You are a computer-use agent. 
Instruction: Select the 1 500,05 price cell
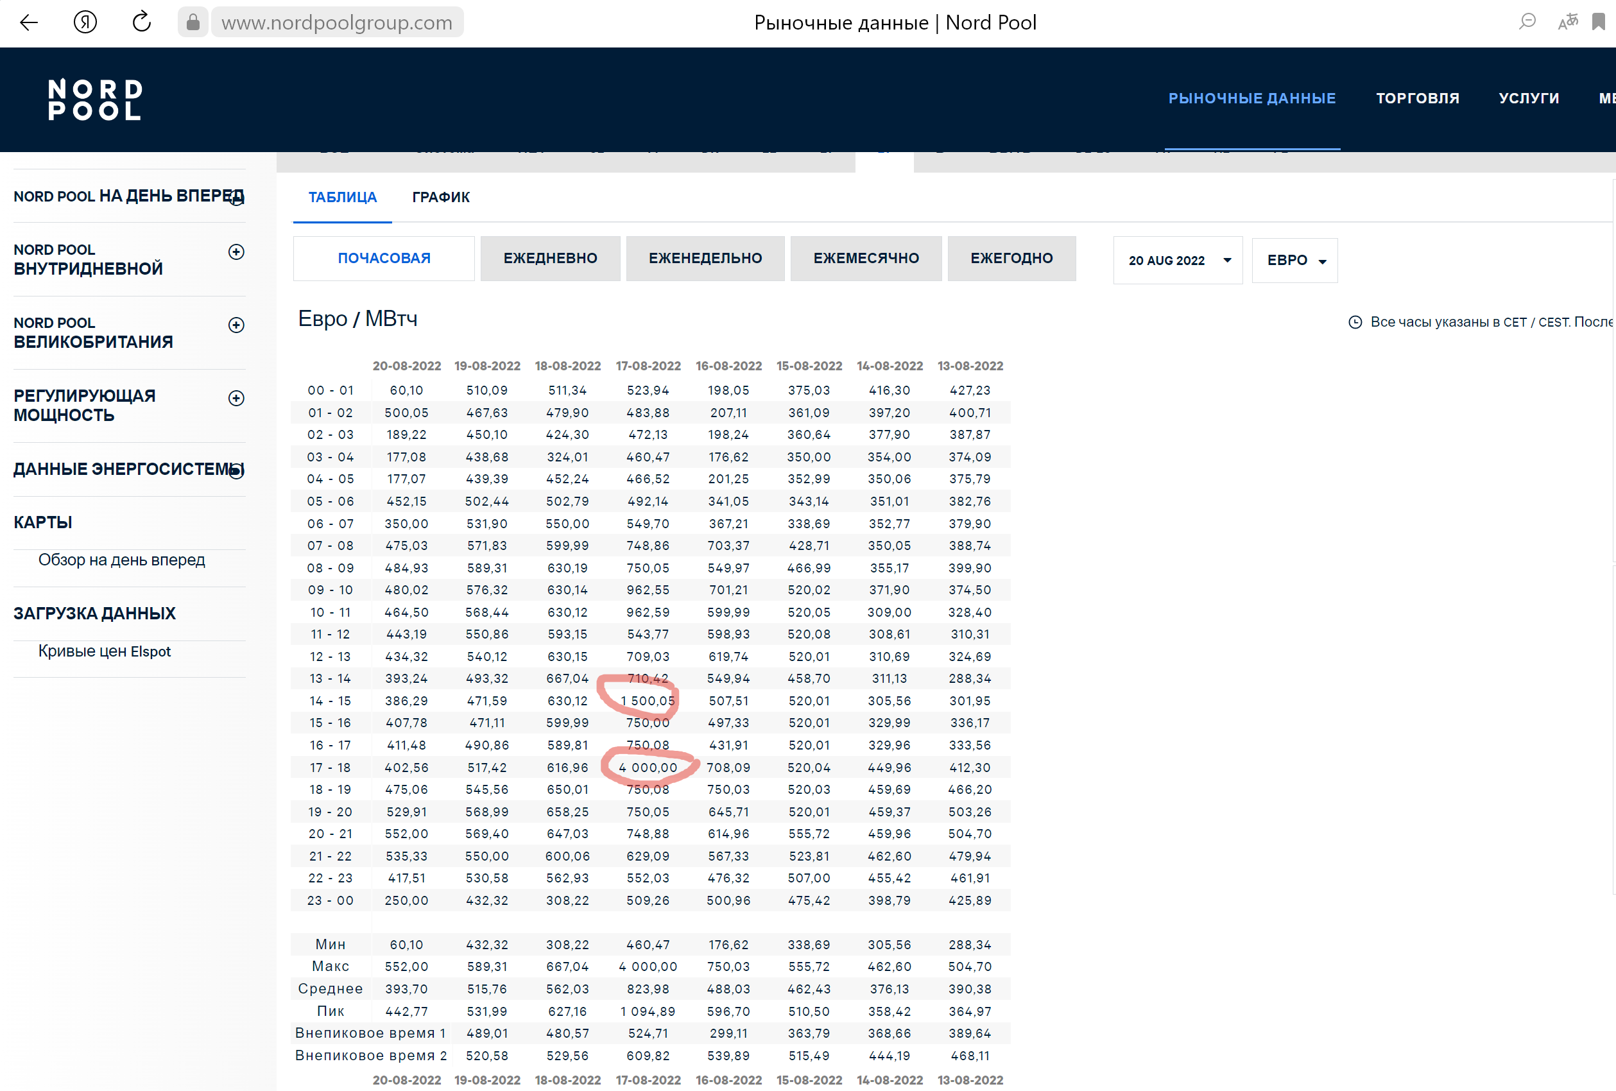[648, 701]
